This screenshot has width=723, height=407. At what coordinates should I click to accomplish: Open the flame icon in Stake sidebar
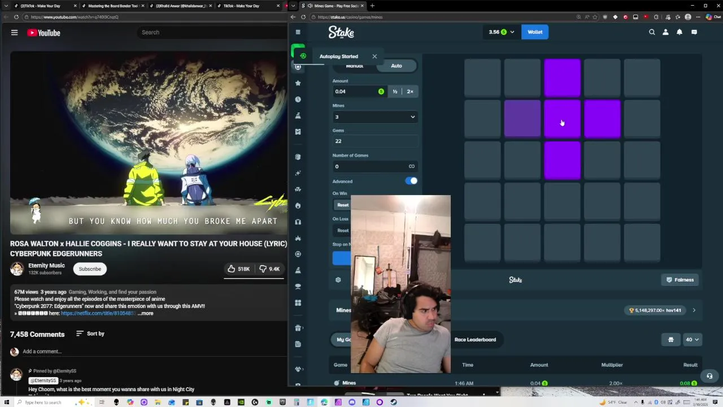click(x=298, y=206)
